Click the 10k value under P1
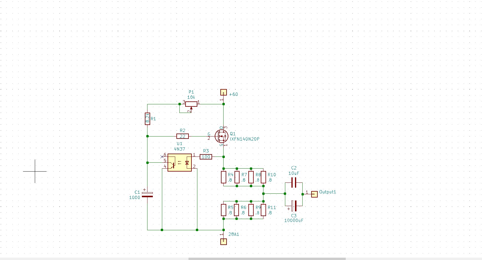Image resolution: width=482 pixels, height=260 pixels. click(x=191, y=97)
